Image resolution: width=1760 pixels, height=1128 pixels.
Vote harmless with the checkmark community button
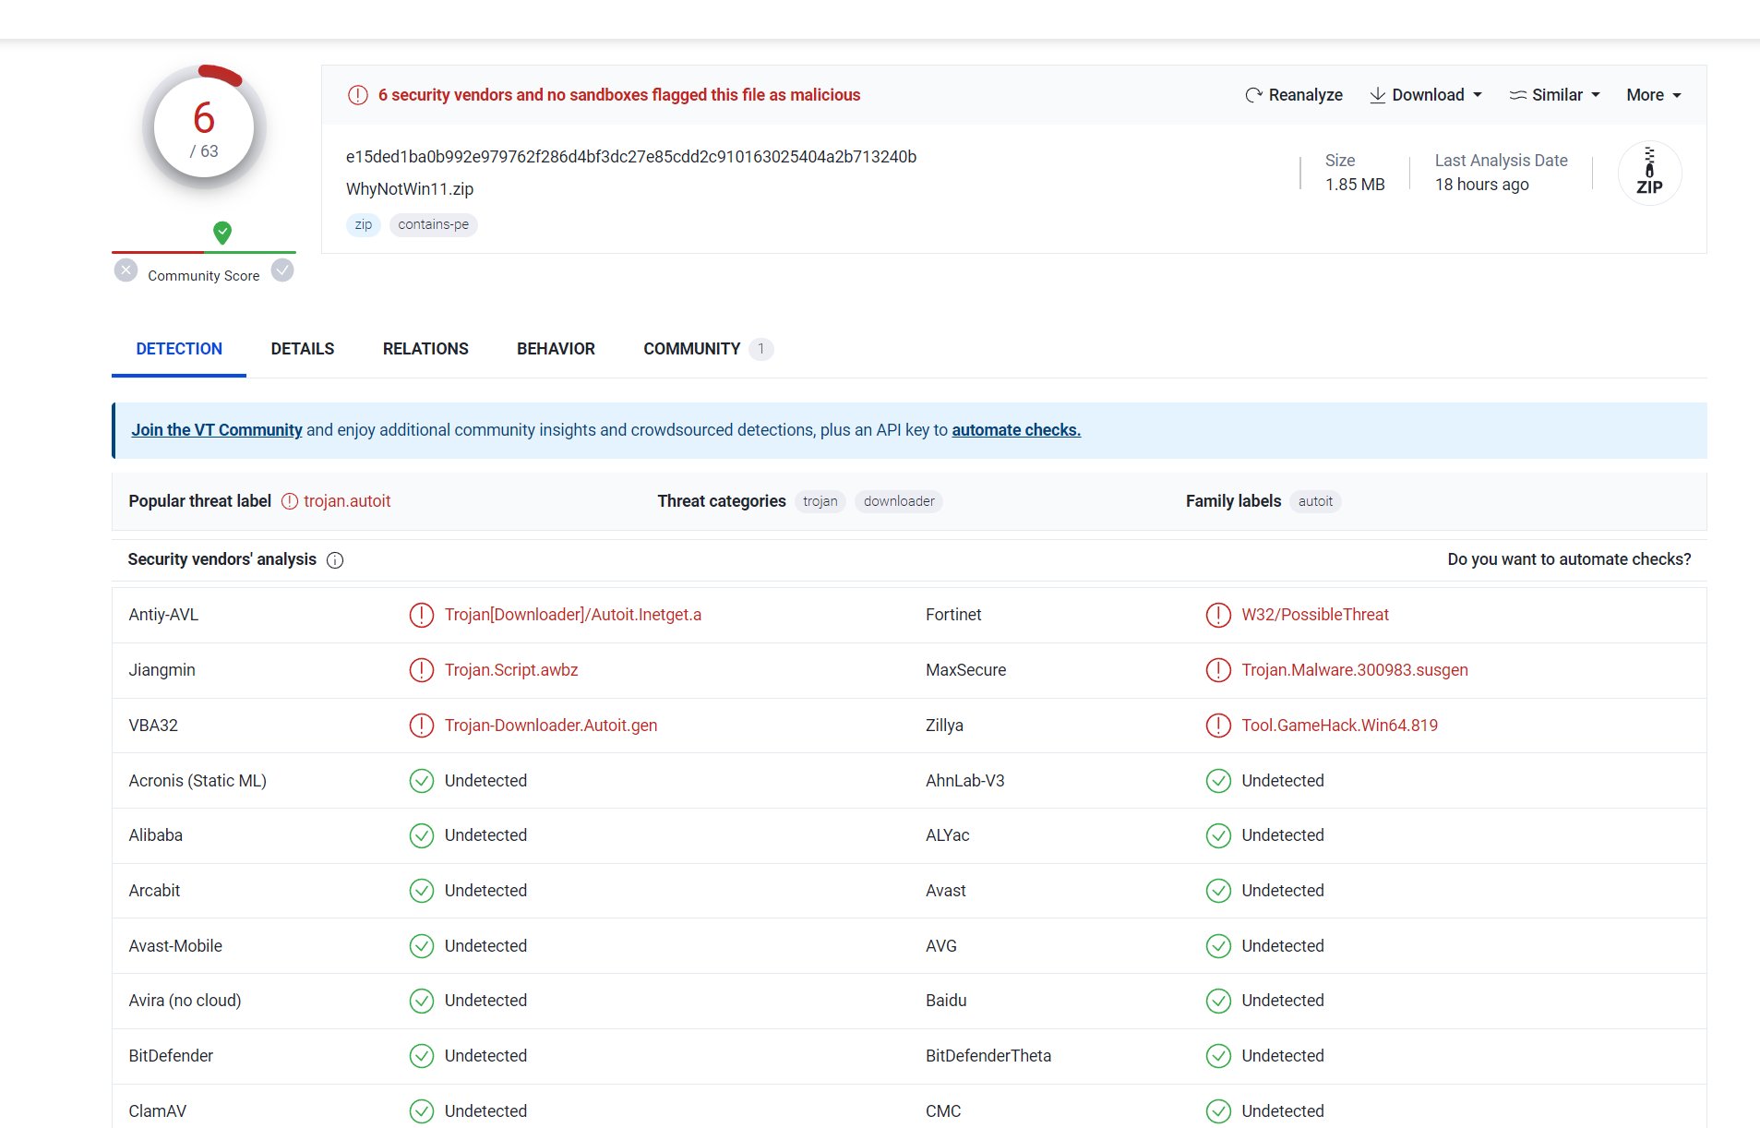pyautogui.click(x=282, y=271)
